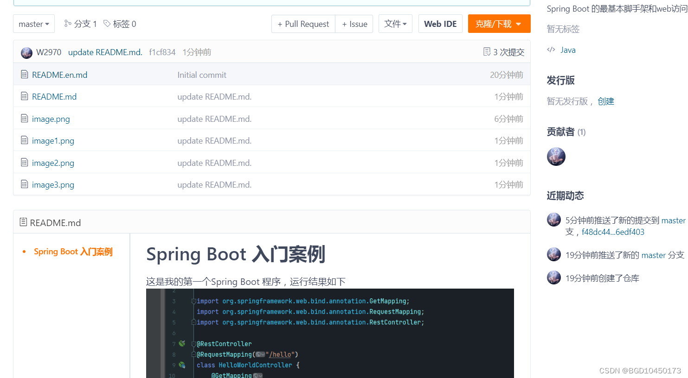Click the 近期动态 section heading

(565, 195)
